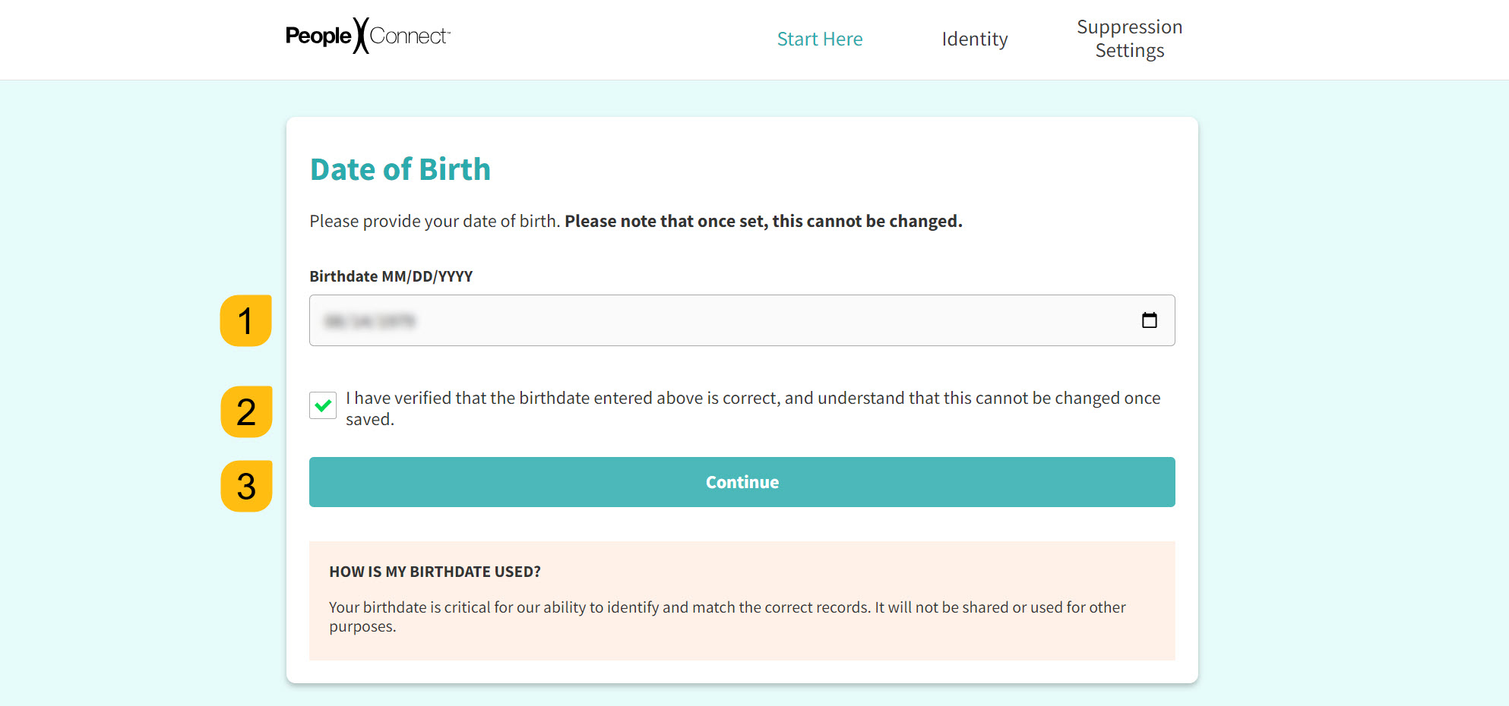Submit with the Continue button
Viewport: 1509px width, 706px height.
tap(742, 482)
